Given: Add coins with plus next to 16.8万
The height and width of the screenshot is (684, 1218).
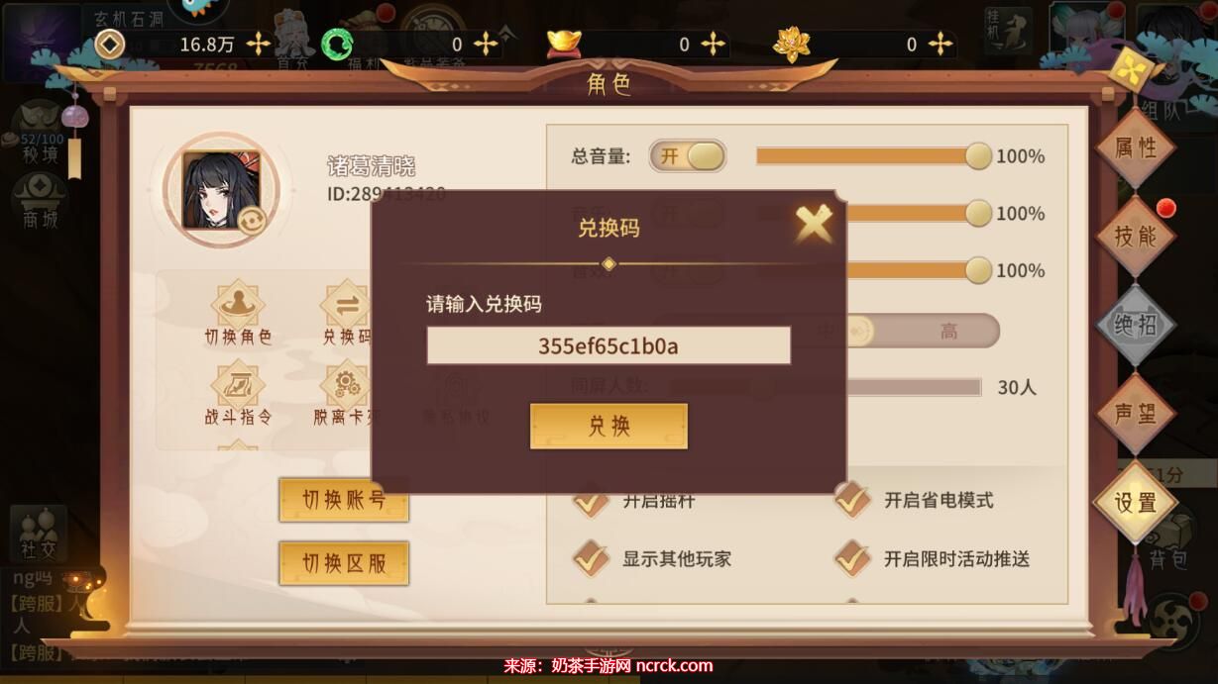Looking at the screenshot, I should [x=258, y=44].
